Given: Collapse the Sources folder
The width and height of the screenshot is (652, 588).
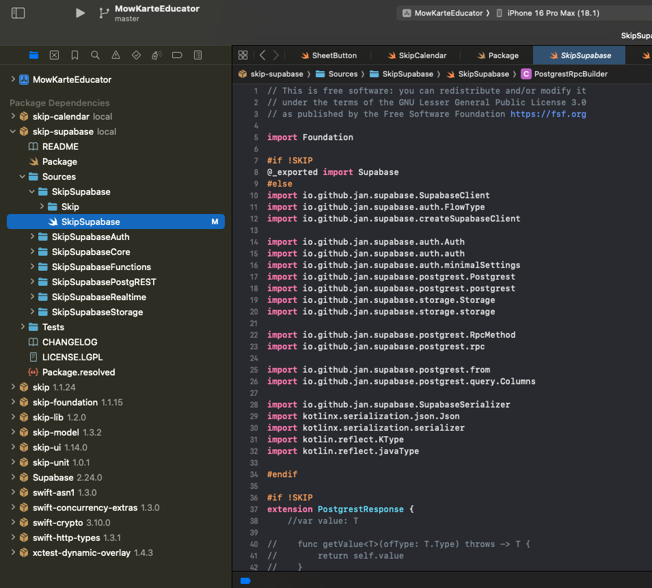Looking at the screenshot, I should [x=23, y=176].
